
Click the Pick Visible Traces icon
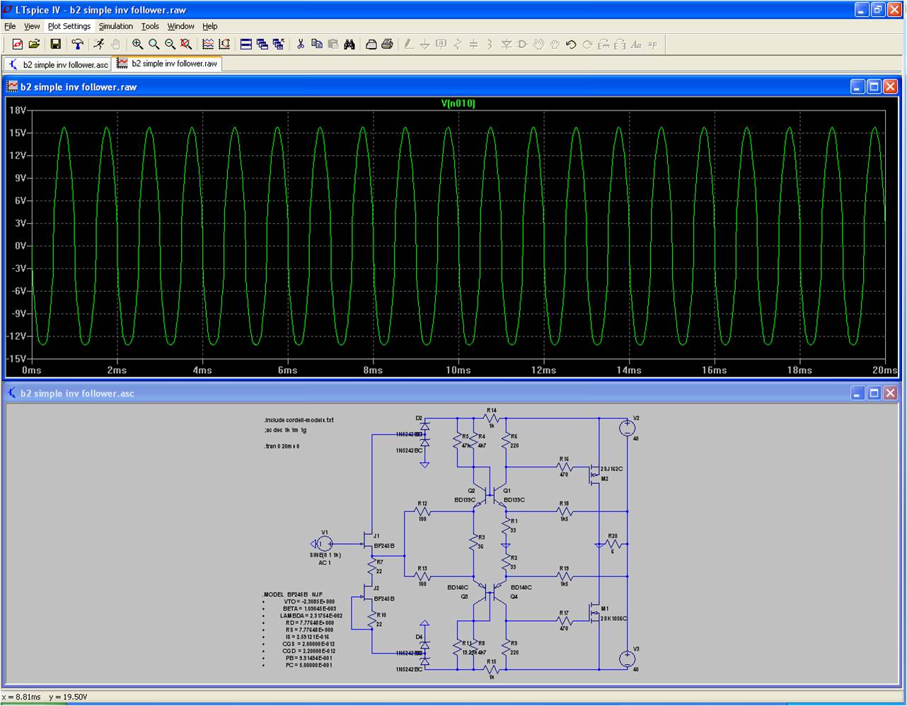[224, 44]
